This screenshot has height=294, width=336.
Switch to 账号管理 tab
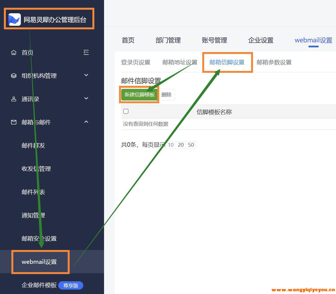[214, 40]
